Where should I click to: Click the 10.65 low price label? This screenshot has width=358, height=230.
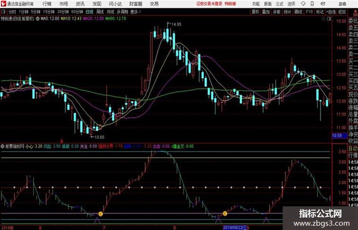[x=99, y=137]
